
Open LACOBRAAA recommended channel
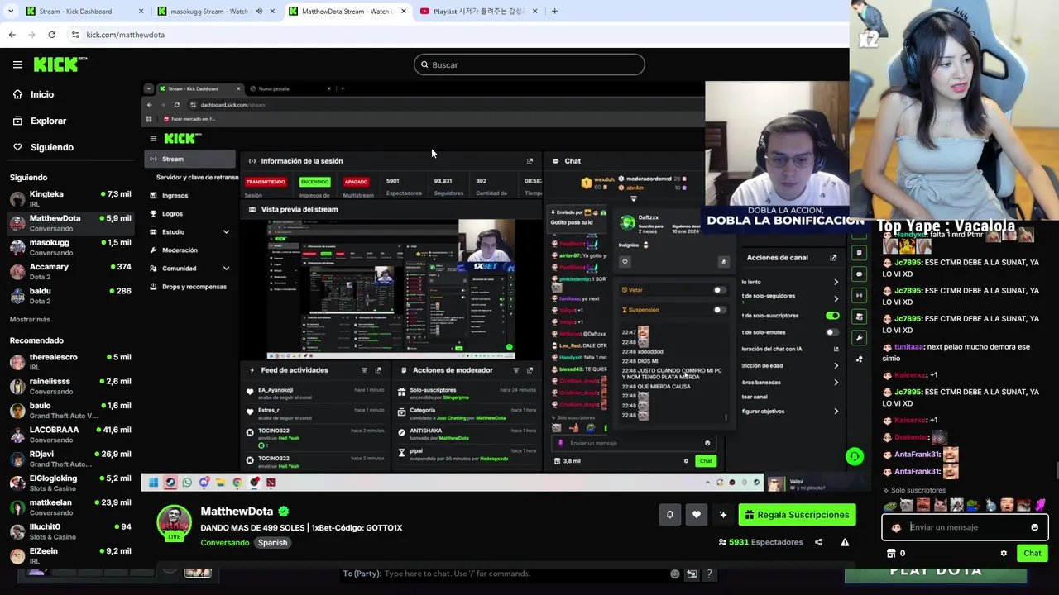[x=70, y=435]
